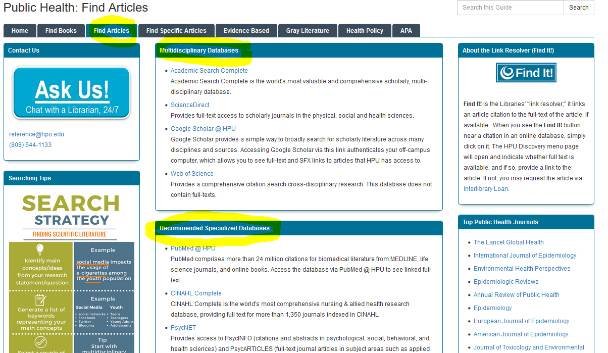The height and width of the screenshot is (353, 608).
Task: Click the lightbulb icon in the infographic
Action: [40, 249]
